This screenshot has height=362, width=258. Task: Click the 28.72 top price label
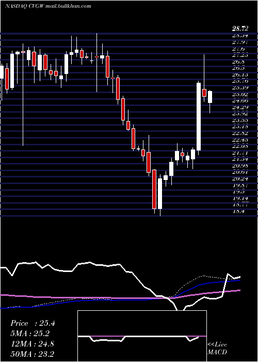(x=240, y=28)
